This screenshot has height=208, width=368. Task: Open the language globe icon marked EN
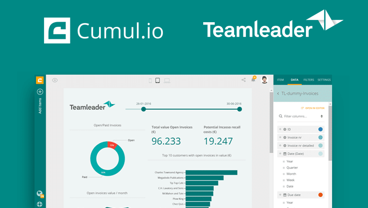click(40, 194)
